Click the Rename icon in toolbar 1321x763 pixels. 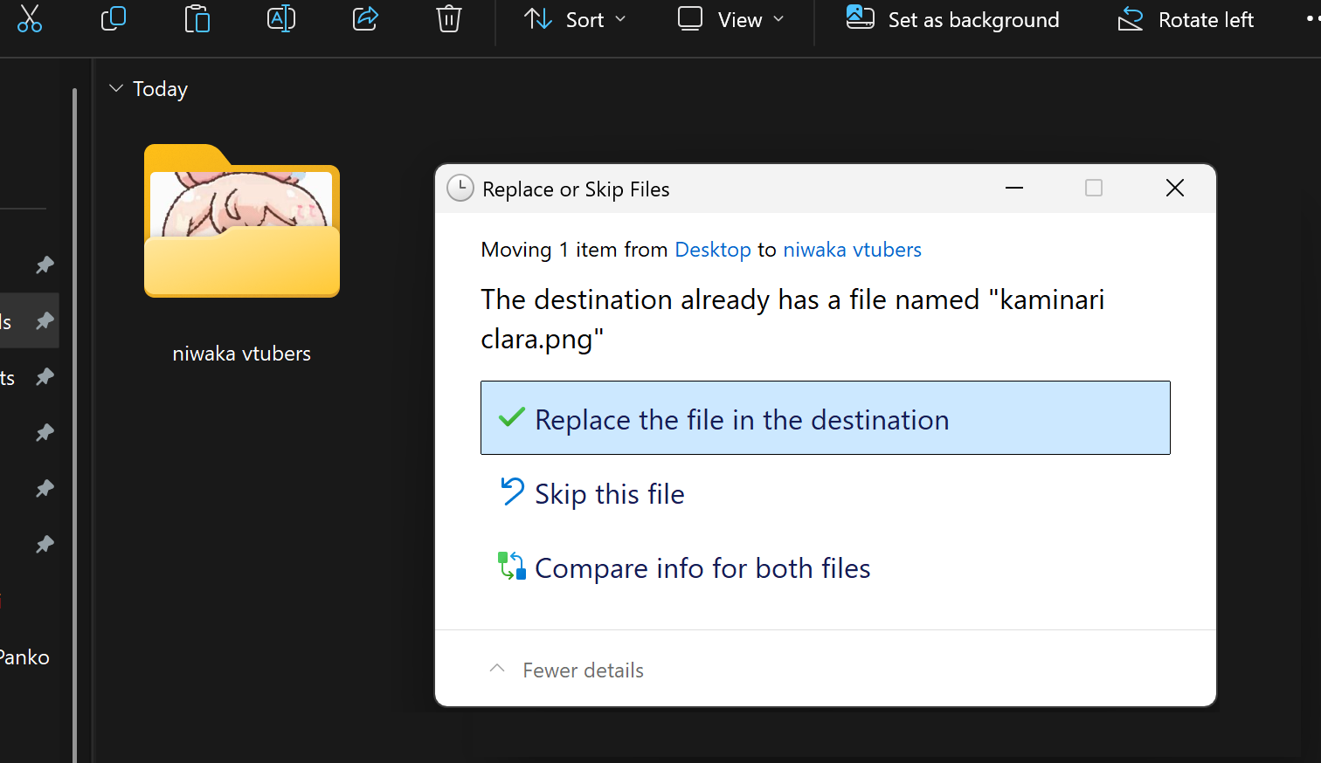click(x=280, y=18)
